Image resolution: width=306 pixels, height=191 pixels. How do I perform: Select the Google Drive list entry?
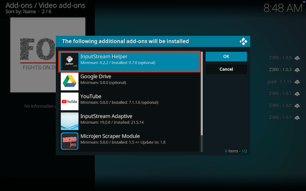[x=130, y=82]
